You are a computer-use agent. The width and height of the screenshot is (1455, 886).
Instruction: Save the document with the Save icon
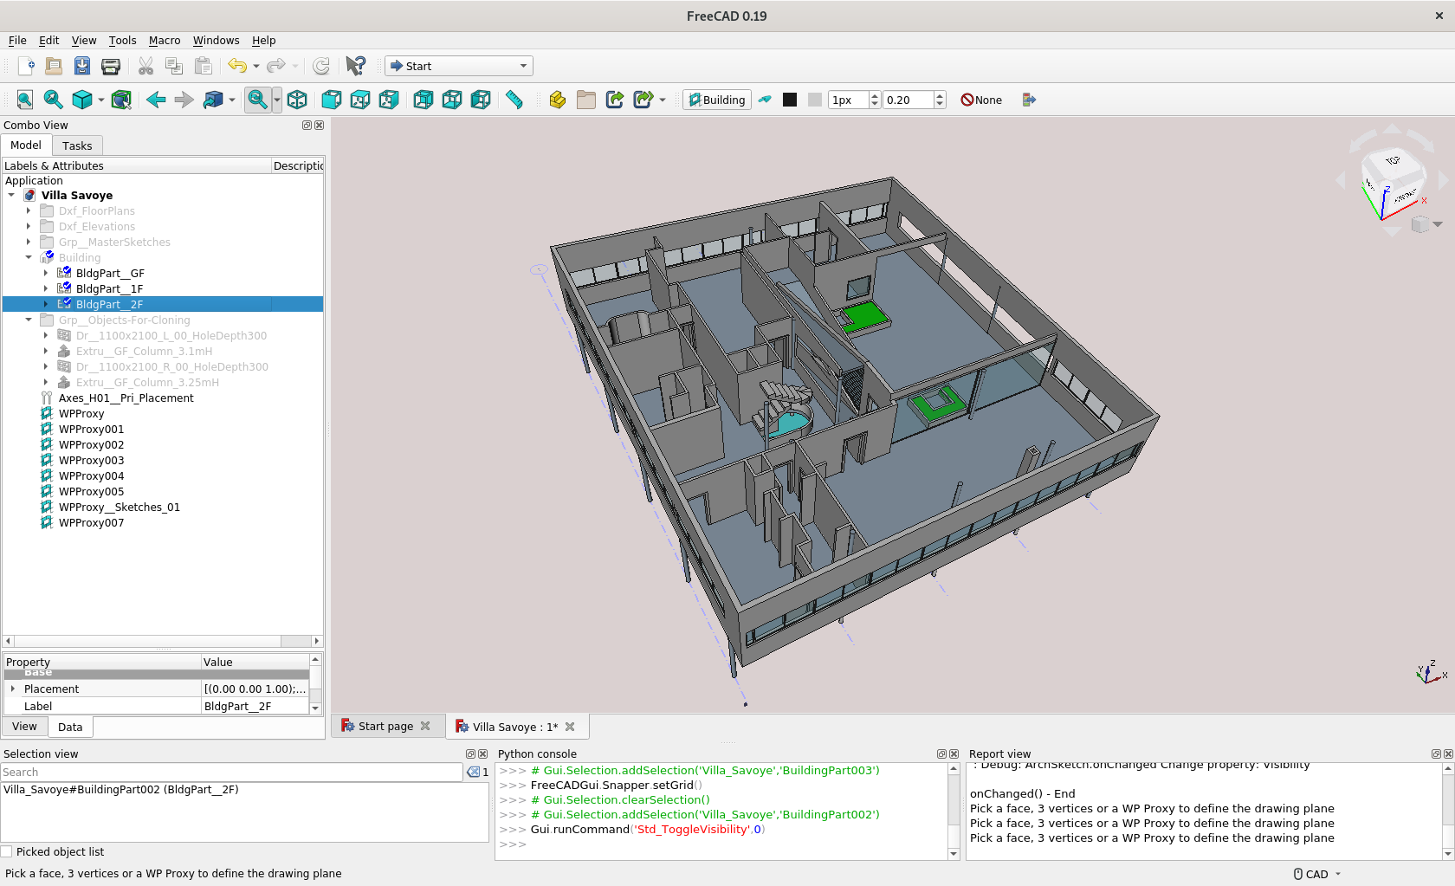tap(82, 66)
